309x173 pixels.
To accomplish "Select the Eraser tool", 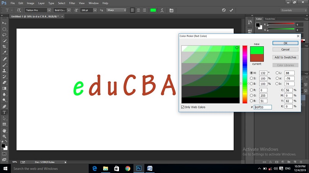I will tap(4, 82).
